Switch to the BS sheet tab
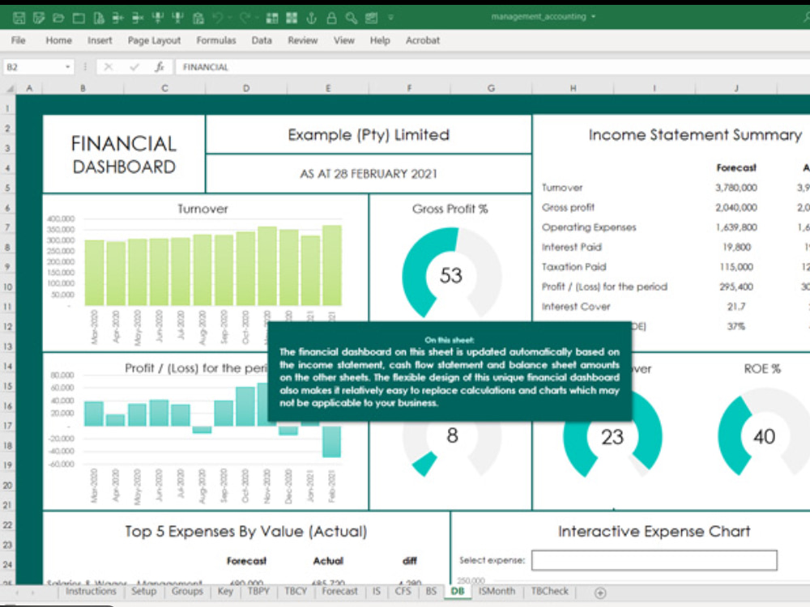Image resolution: width=810 pixels, height=607 pixels. point(432,592)
